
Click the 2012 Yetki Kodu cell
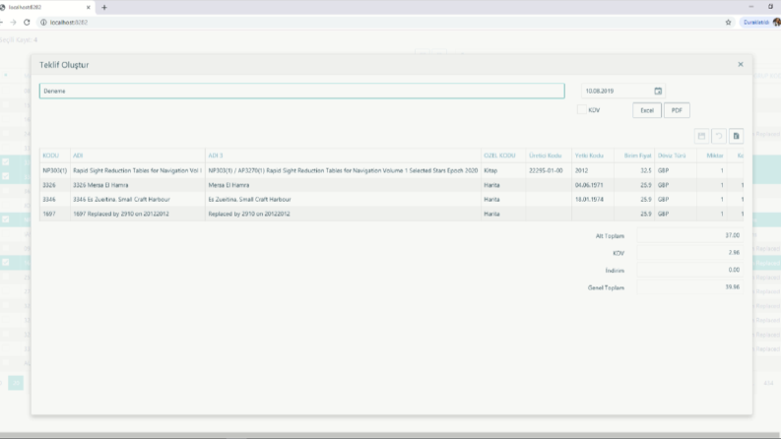(x=593, y=170)
